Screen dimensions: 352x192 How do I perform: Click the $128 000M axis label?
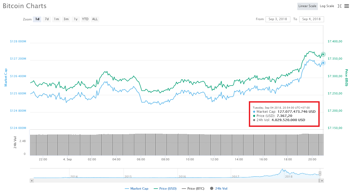18,41
